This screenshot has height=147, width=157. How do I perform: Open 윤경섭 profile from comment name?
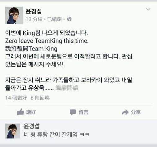pyautogui.click(x=32, y=126)
